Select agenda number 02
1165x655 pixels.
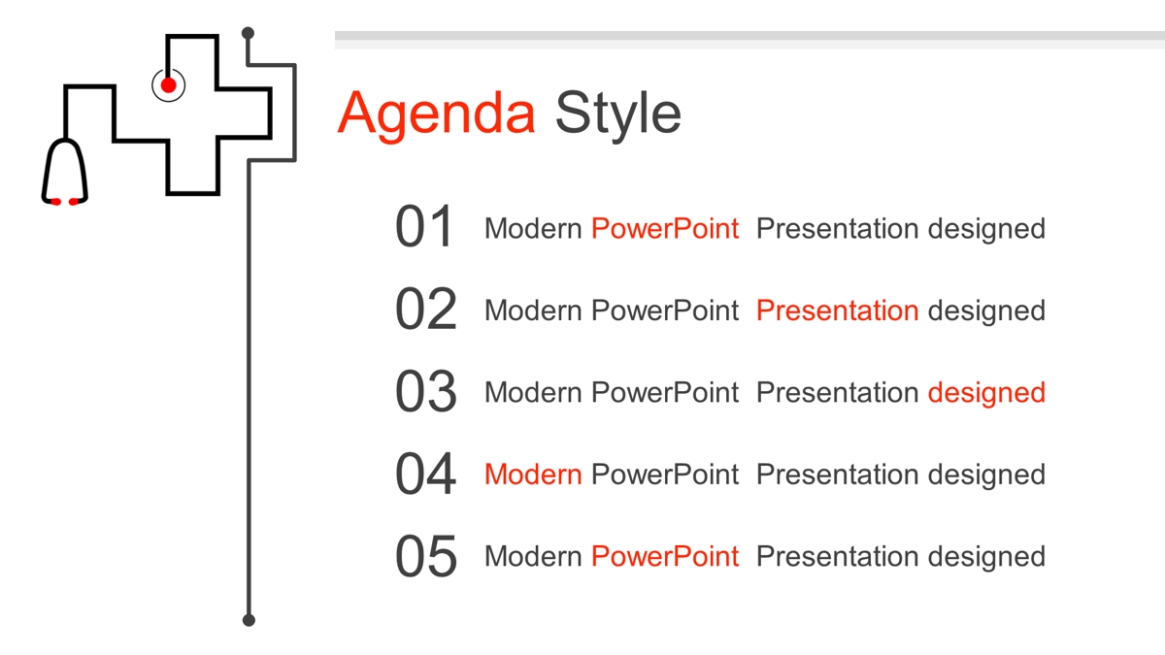(x=425, y=310)
